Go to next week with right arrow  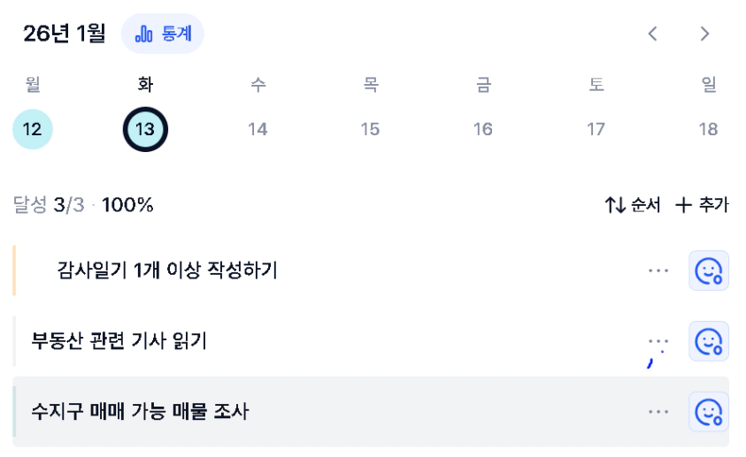point(704,34)
